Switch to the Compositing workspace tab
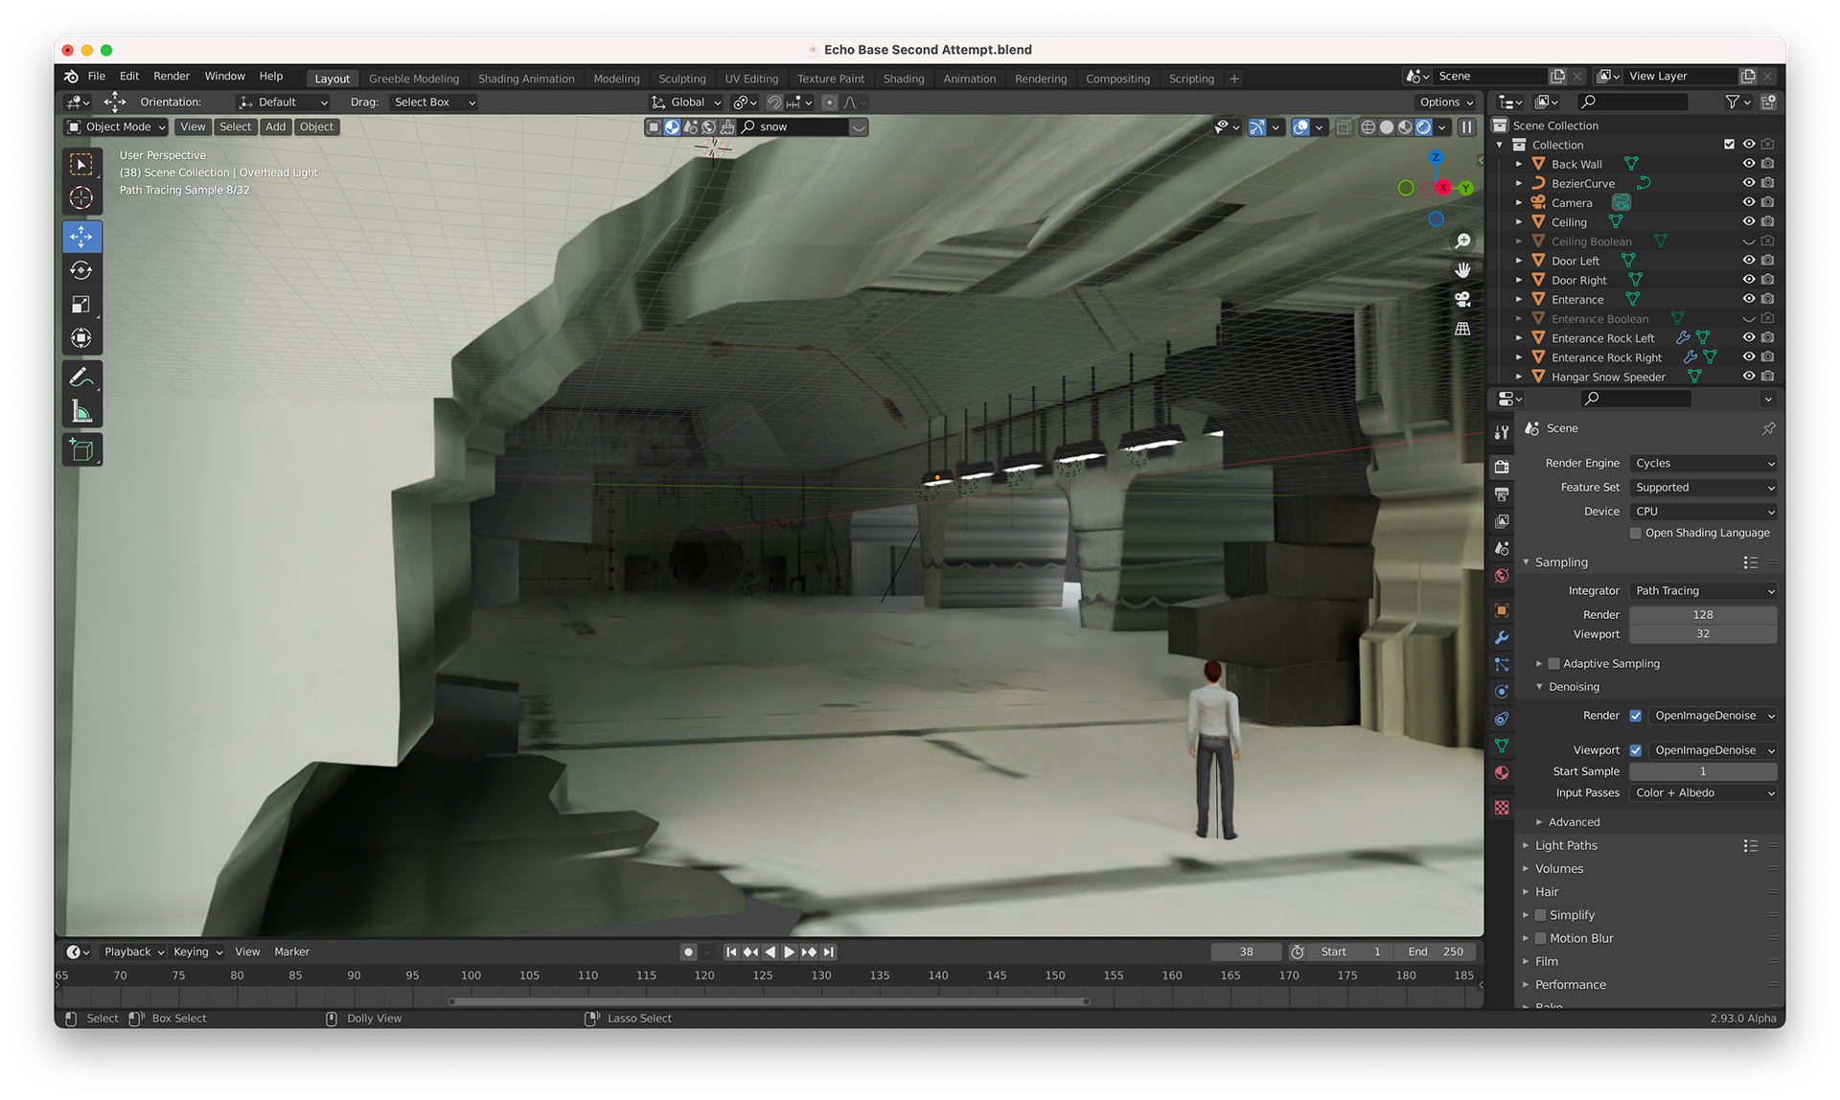This screenshot has height=1100, width=1840. [1117, 79]
